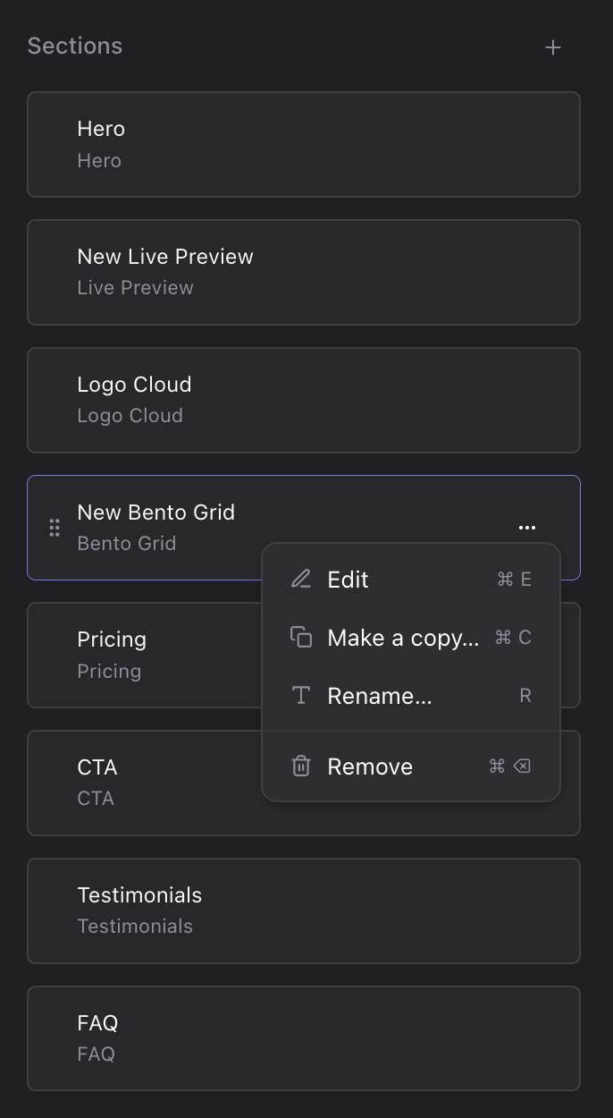Click the Bento Grid subtitle text
613x1118 pixels.
coord(127,544)
